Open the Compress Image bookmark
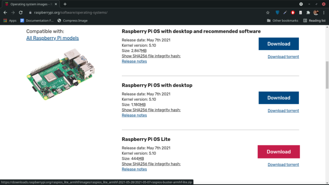This screenshot has height=185, width=329. 72,21
